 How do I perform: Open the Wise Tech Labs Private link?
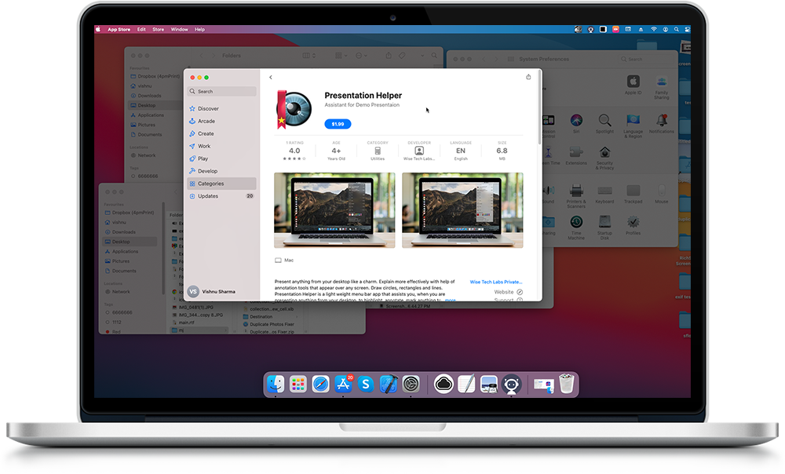tap(496, 282)
